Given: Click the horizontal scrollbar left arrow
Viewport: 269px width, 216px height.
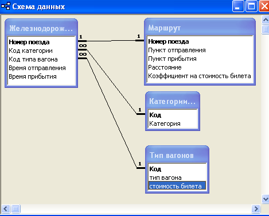Looking at the screenshot, I should click(6, 209).
